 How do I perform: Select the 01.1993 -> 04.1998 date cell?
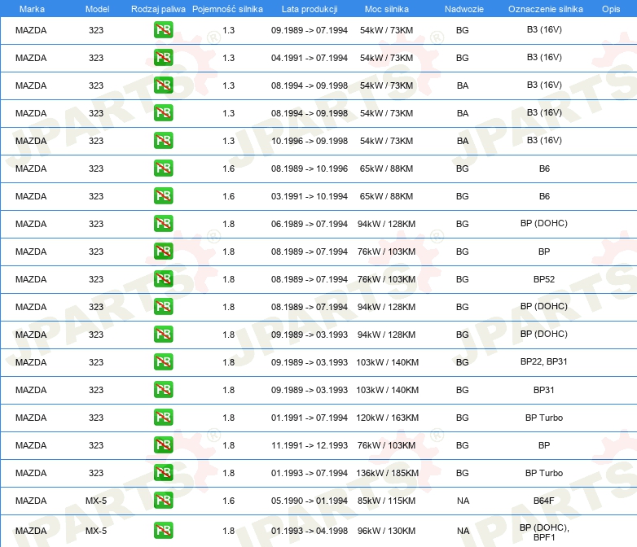coord(310,531)
